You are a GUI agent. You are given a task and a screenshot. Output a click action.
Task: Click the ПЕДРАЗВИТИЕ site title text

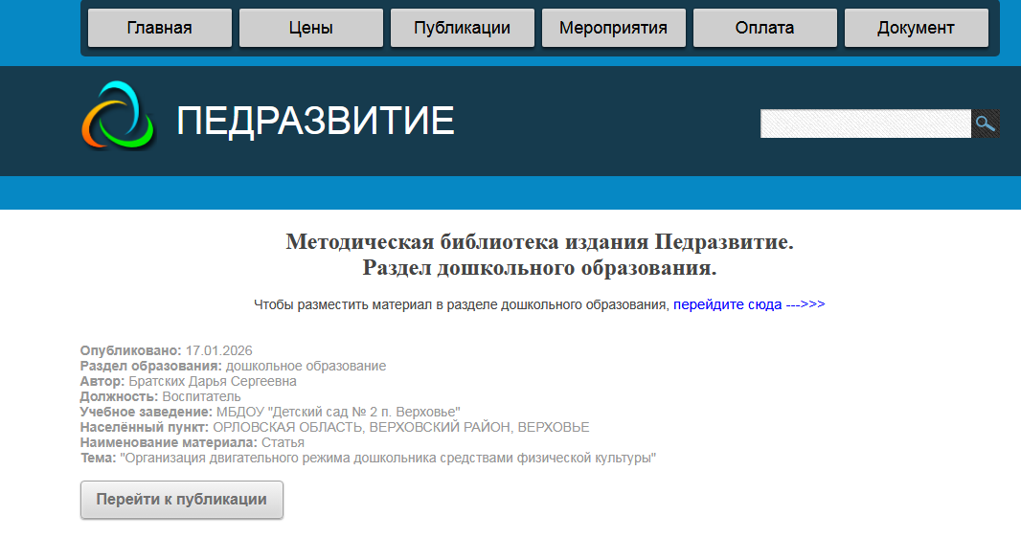315,122
